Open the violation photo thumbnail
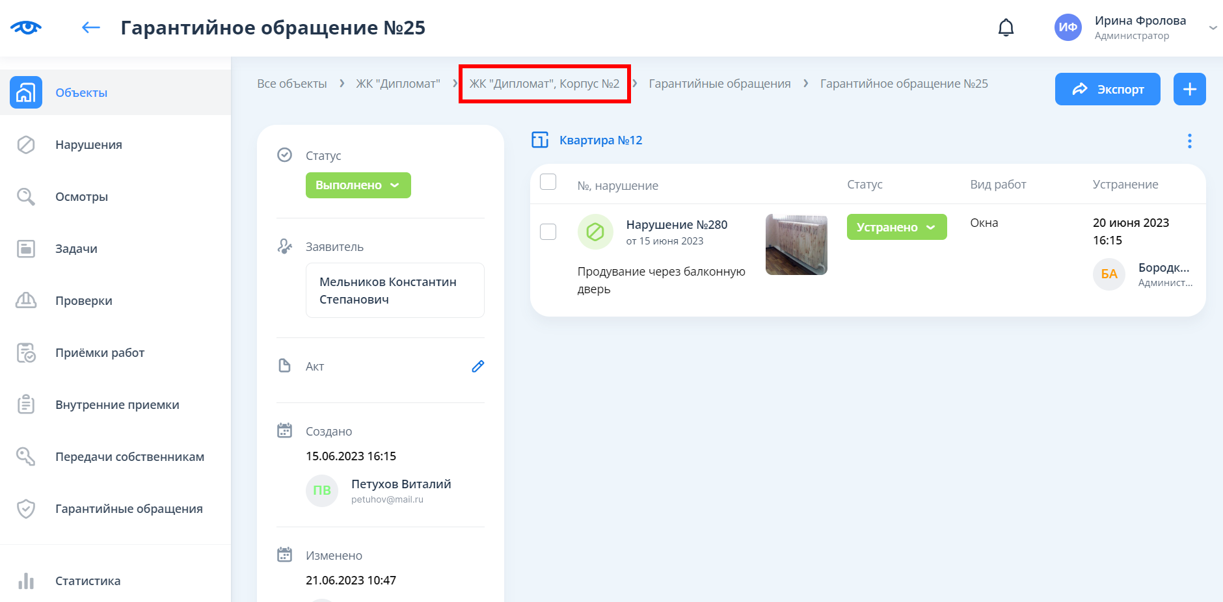 tap(796, 244)
